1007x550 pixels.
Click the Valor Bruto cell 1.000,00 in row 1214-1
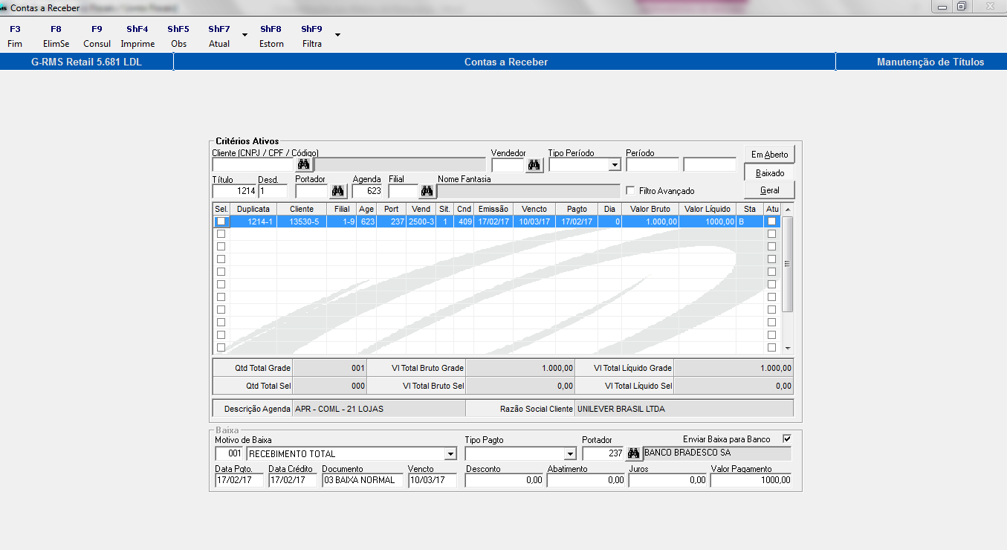click(x=650, y=221)
